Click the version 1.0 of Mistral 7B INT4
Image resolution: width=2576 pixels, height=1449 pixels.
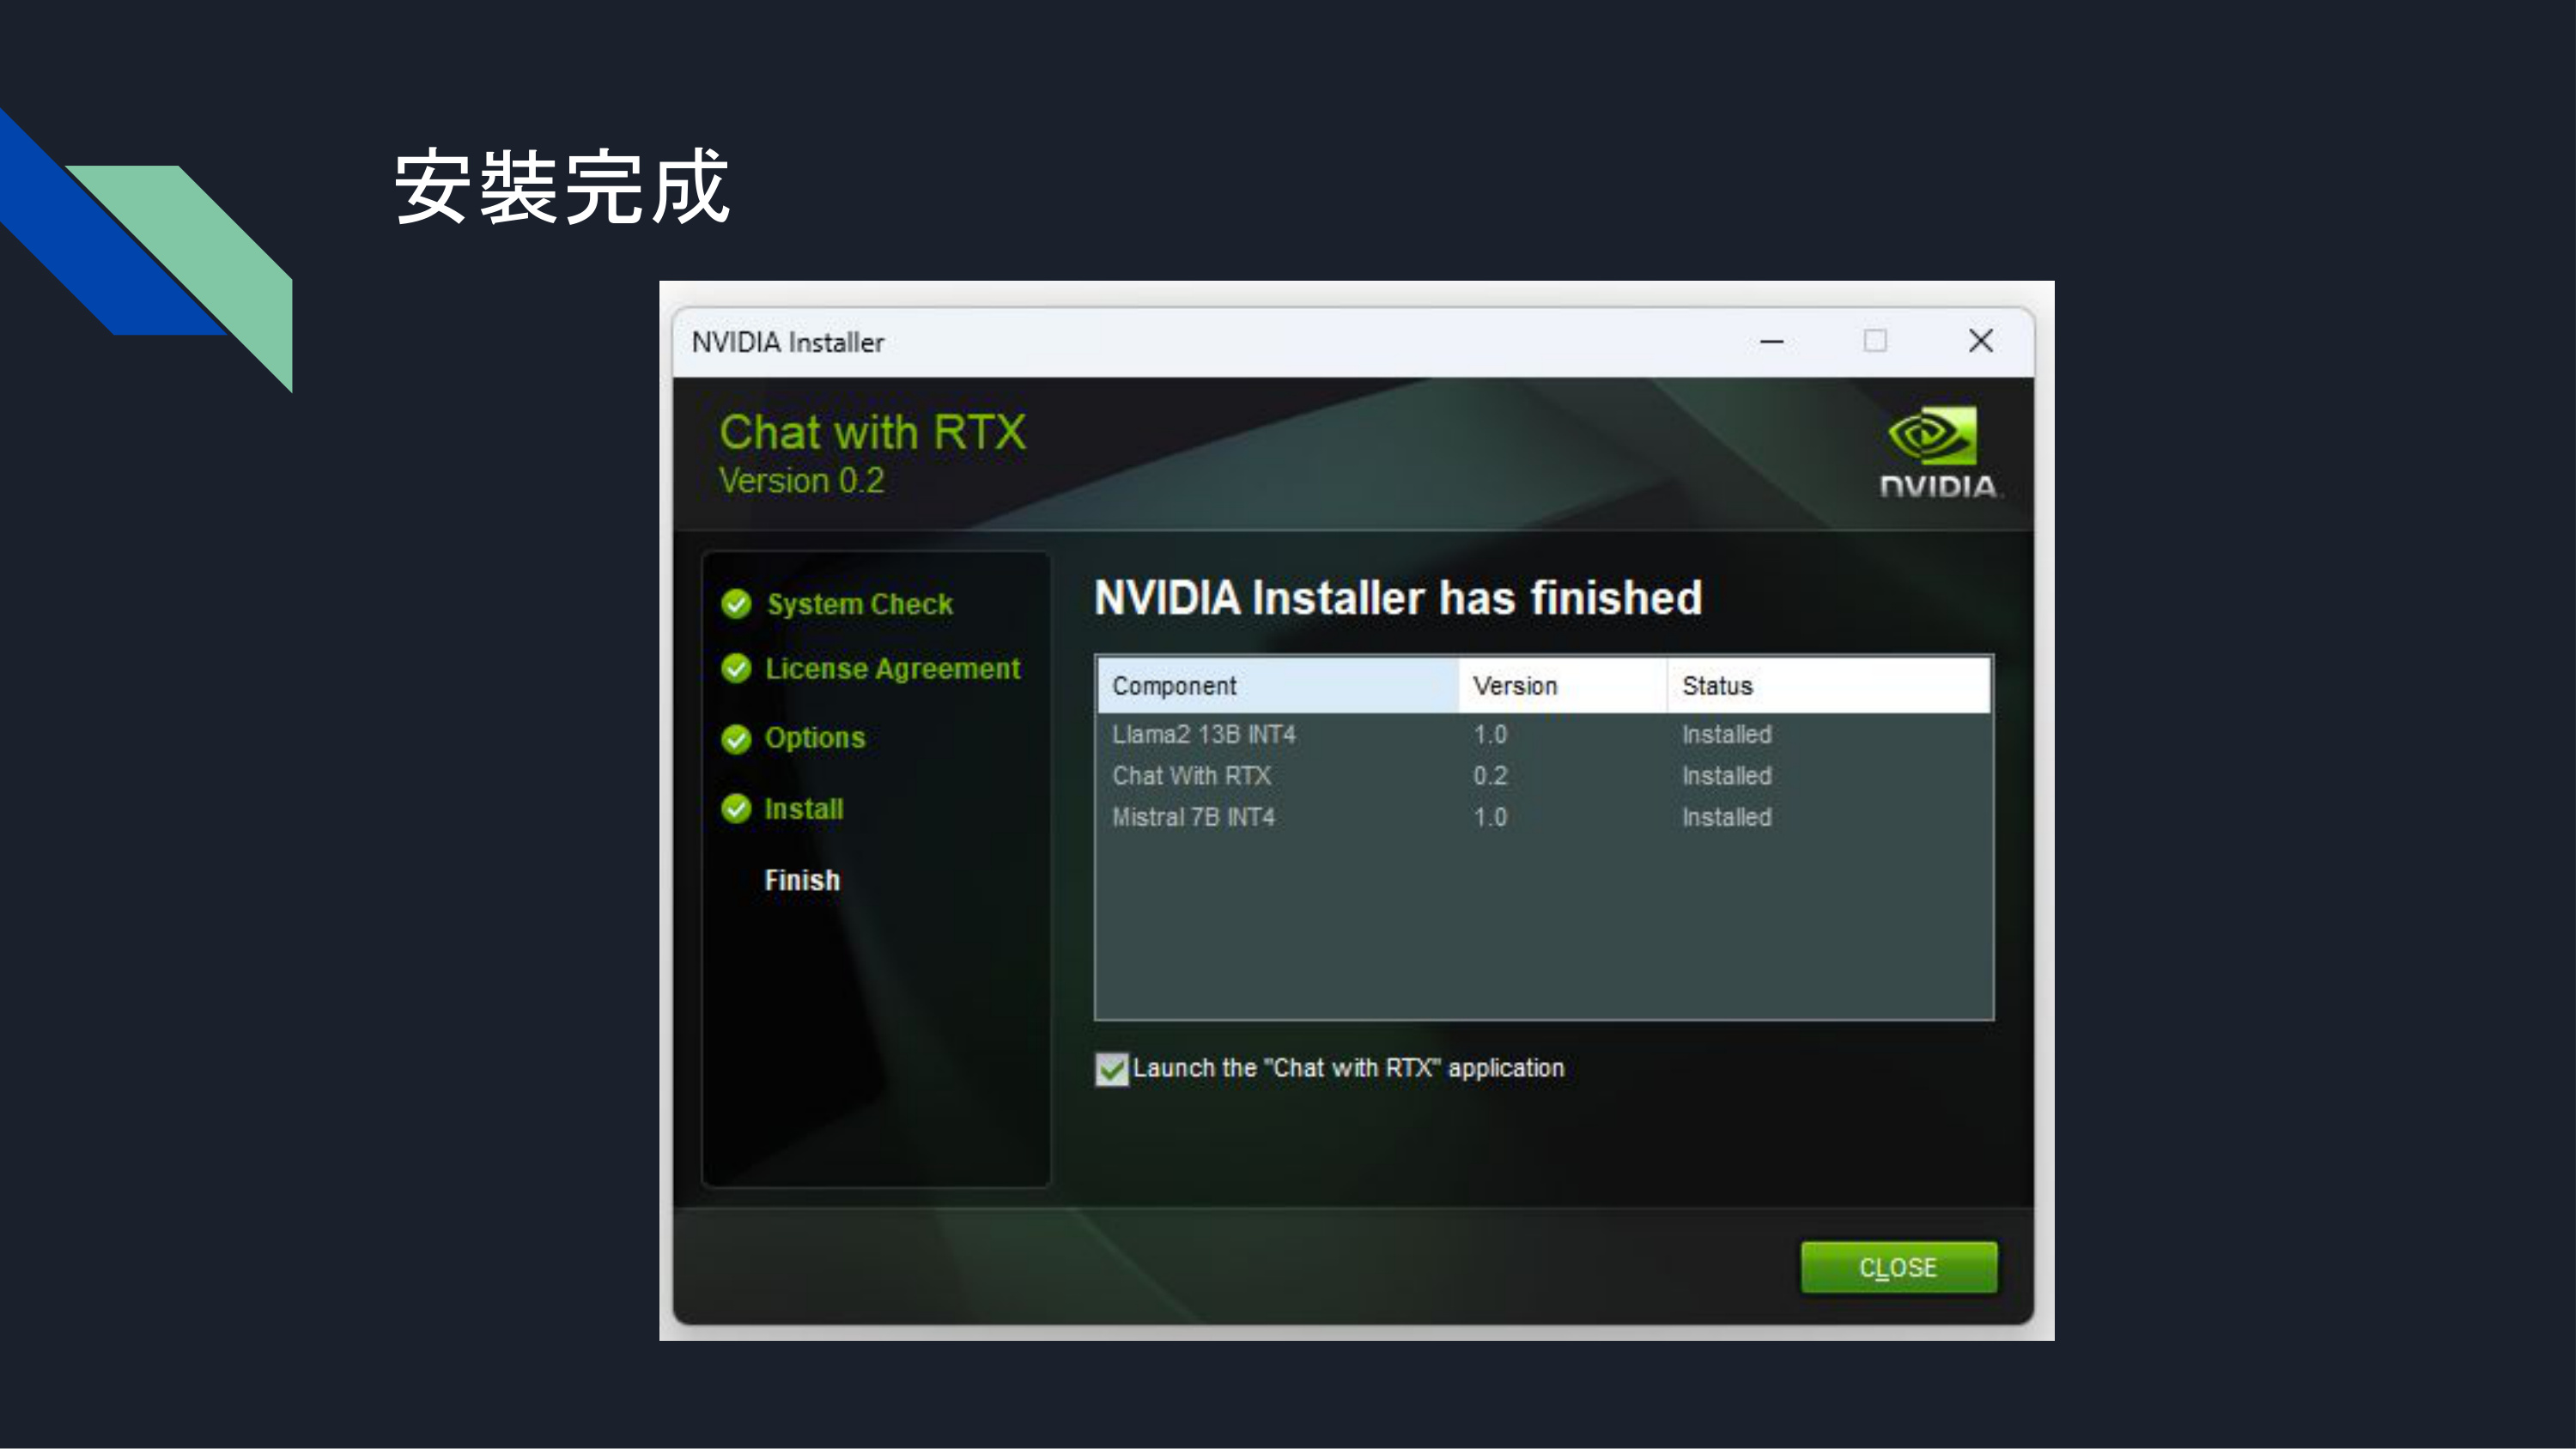[x=1490, y=817]
